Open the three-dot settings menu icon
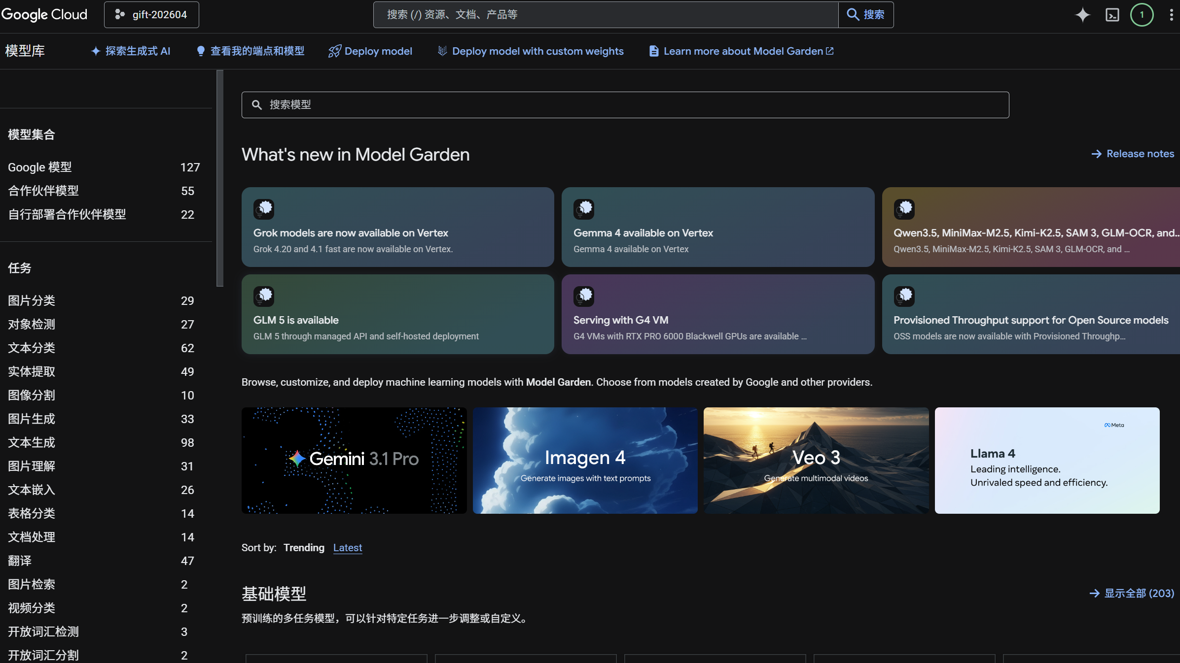The image size is (1180, 663). 1171,15
